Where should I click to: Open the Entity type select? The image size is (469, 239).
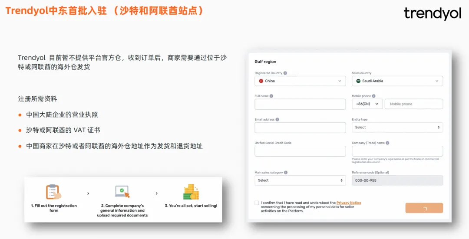click(397, 127)
